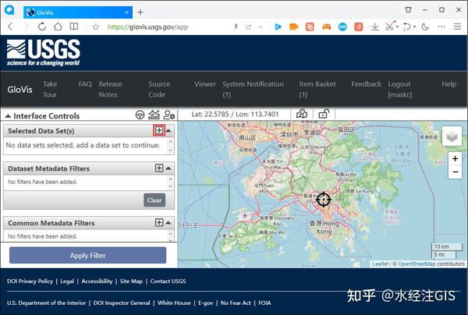Add a Common Metadata filter

click(159, 222)
